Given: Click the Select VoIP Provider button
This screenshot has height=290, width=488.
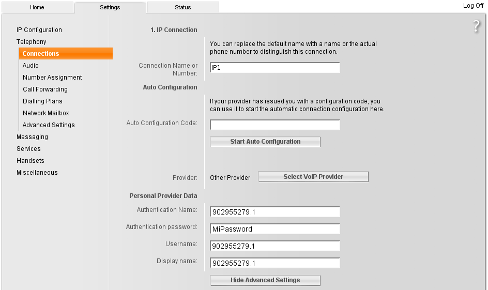Looking at the screenshot, I should point(313,177).
